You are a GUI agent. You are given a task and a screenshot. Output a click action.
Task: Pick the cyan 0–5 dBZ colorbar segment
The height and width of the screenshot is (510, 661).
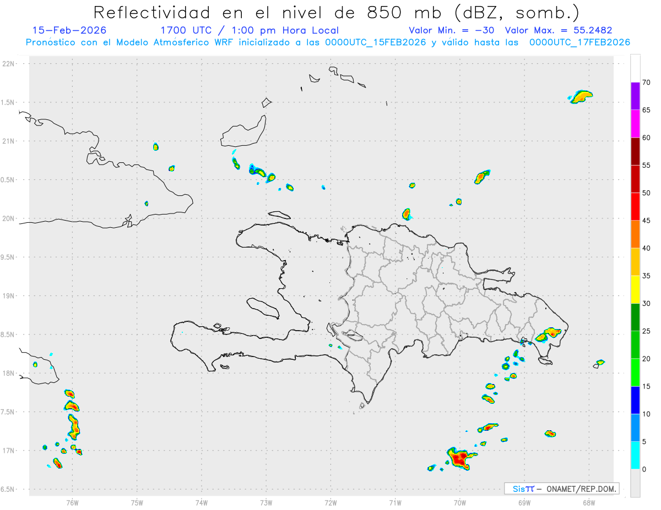635,456
